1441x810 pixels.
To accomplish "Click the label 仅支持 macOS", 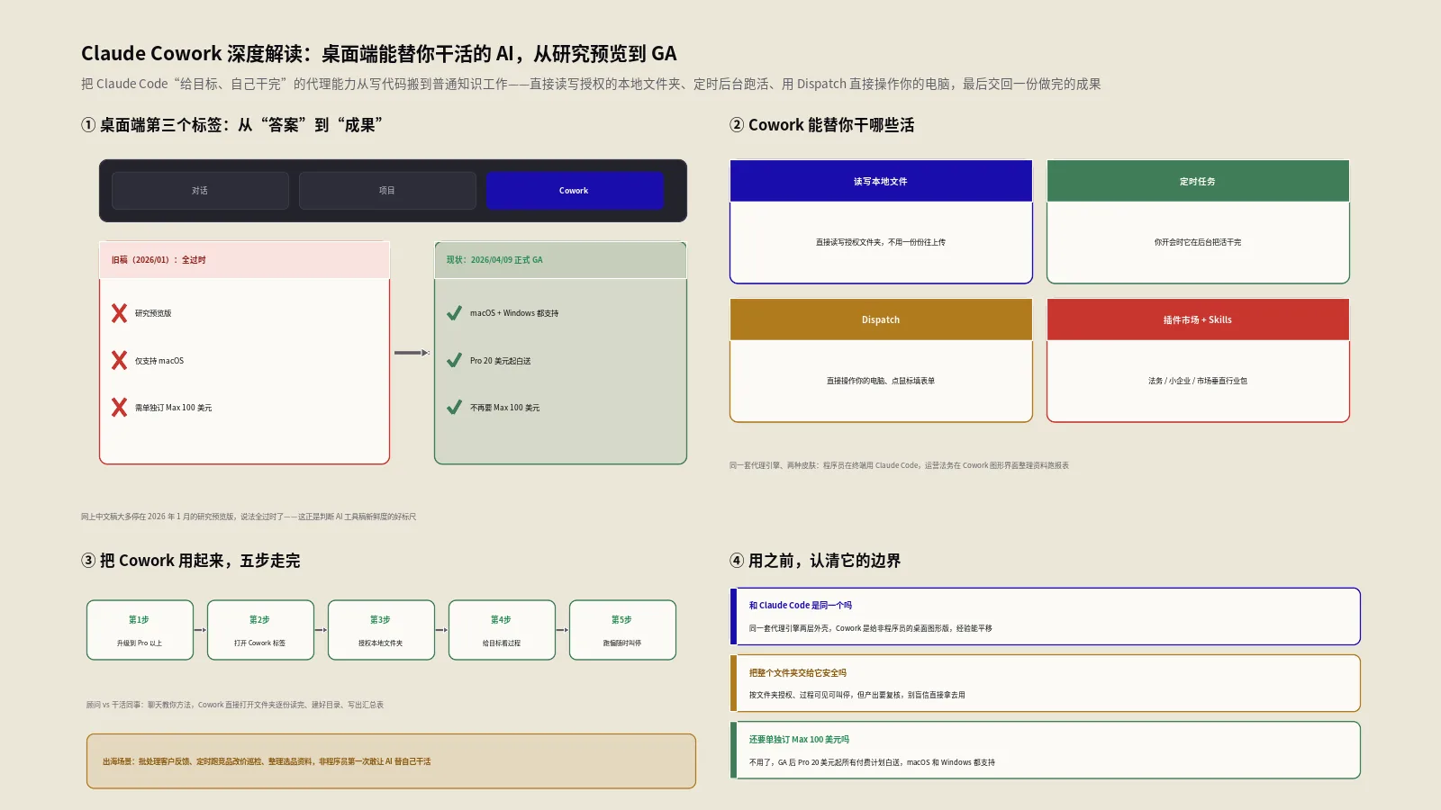I will (x=159, y=361).
